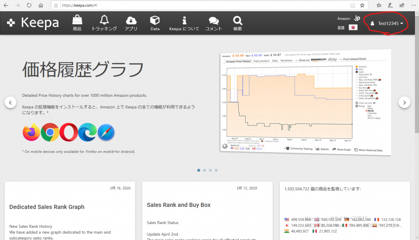Click the Opera browser extension icon
The image size is (419, 240).
point(69,132)
